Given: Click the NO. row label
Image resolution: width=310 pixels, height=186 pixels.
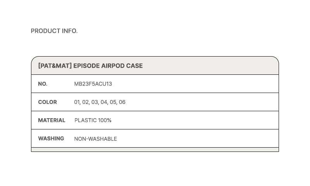Looking at the screenshot, I should click(x=43, y=84).
